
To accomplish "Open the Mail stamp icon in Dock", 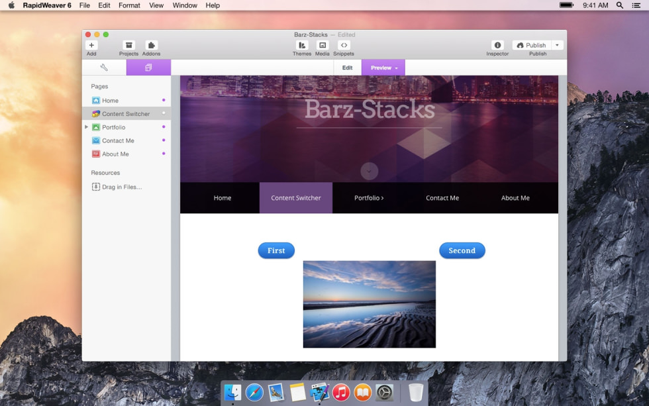I will tap(275, 392).
